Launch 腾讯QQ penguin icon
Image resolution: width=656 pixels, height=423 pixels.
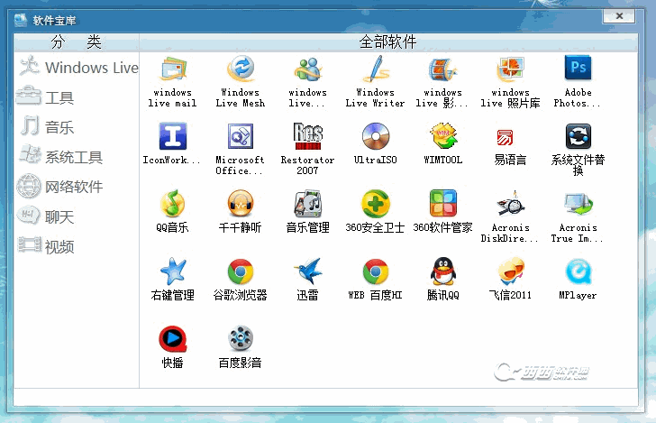[443, 271]
